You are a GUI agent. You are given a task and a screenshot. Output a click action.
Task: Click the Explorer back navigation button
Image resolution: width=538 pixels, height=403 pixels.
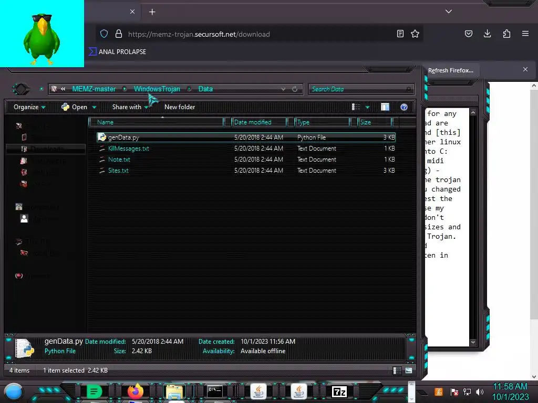[20, 89]
